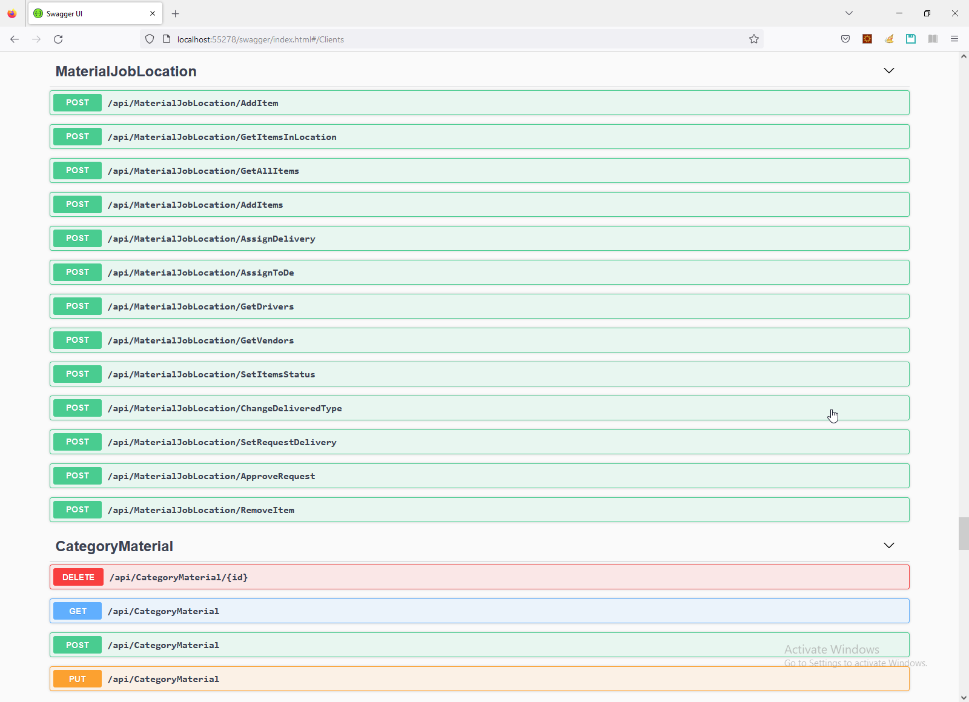Open POST RemoveItem endpoint
This screenshot has width=969, height=702.
pyautogui.click(x=480, y=510)
